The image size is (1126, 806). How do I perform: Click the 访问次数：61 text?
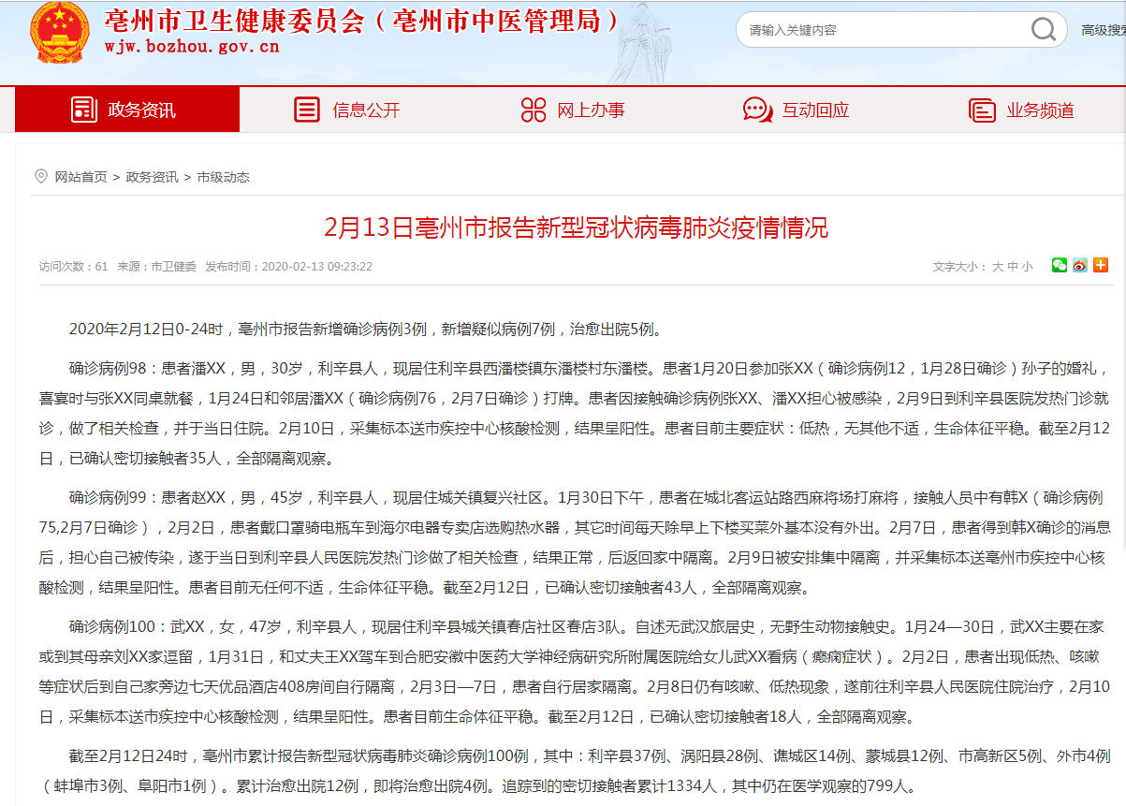(74, 267)
